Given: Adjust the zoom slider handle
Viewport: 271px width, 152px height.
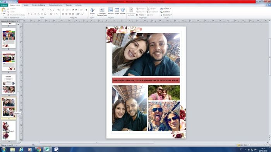Looking at the screenshot, I should pos(256,145).
